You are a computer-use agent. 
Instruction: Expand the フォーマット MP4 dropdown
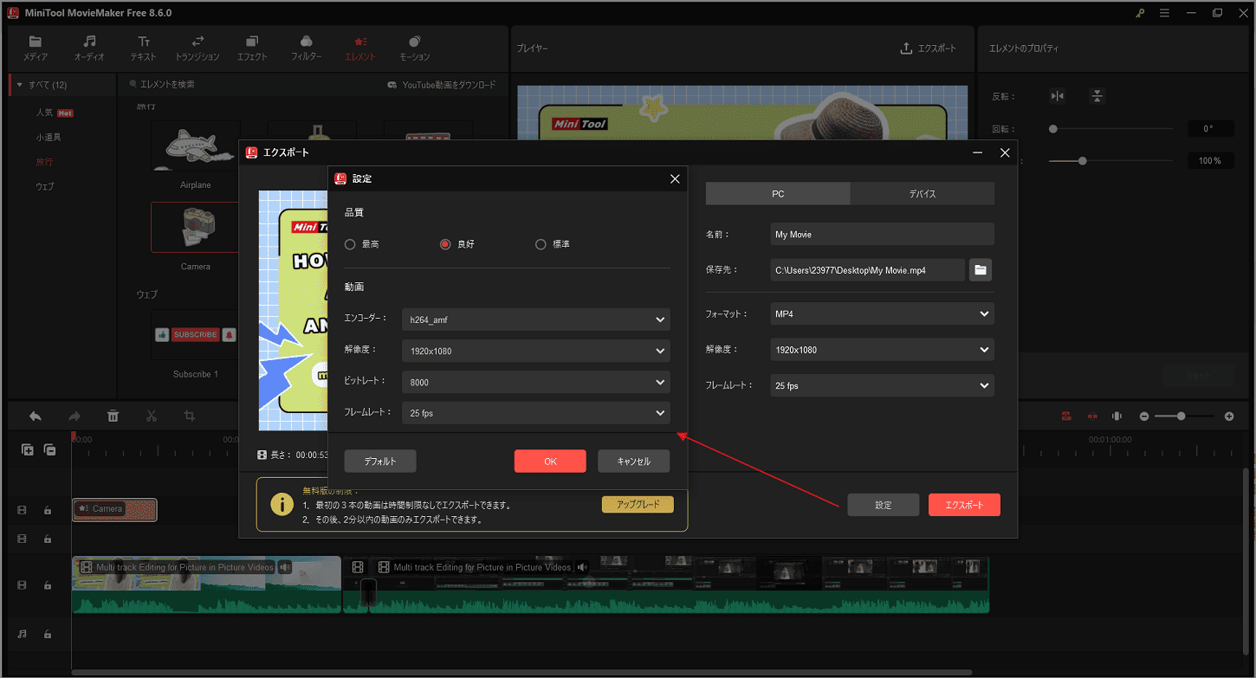(x=881, y=313)
